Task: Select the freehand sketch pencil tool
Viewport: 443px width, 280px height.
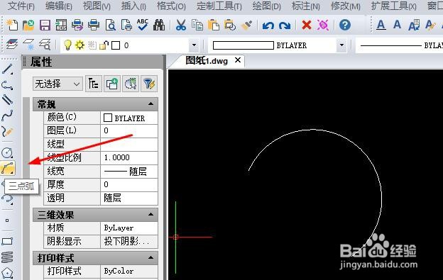Action: (x=7, y=131)
